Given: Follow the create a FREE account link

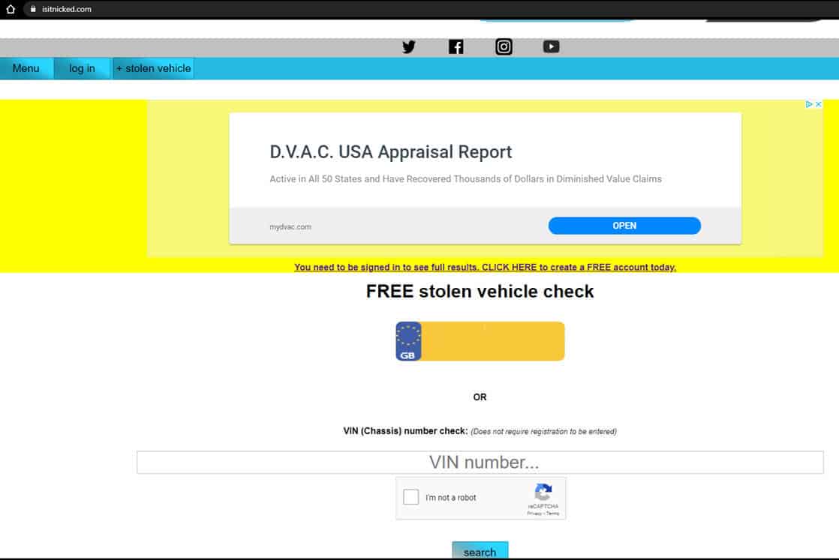Looking at the screenshot, I should point(485,267).
